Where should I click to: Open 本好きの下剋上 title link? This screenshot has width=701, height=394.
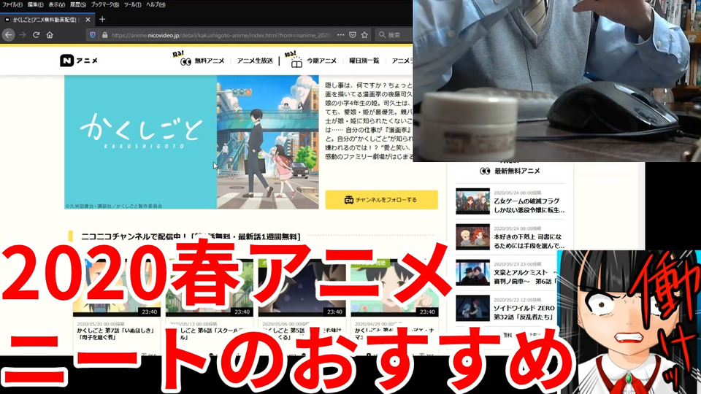coord(529,242)
